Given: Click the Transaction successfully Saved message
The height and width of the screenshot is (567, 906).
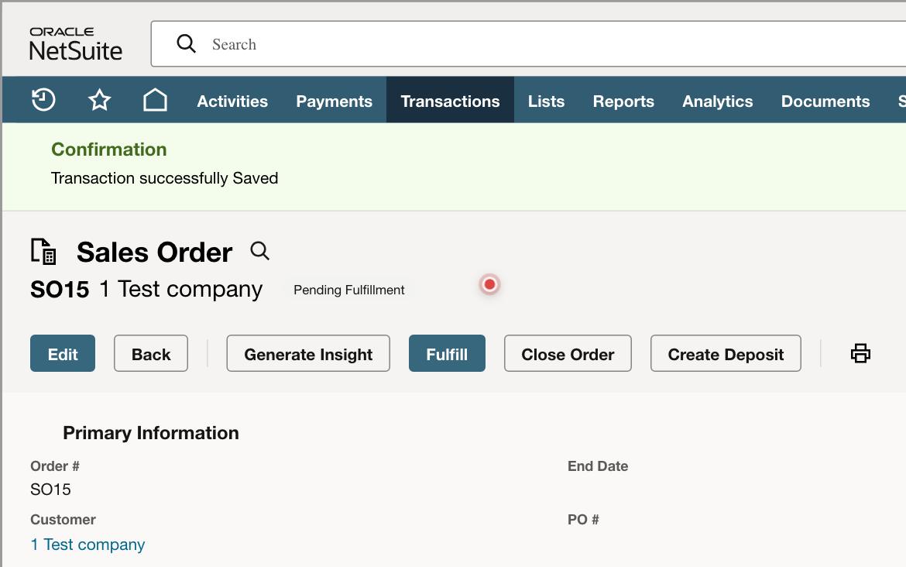Looking at the screenshot, I should coord(165,178).
